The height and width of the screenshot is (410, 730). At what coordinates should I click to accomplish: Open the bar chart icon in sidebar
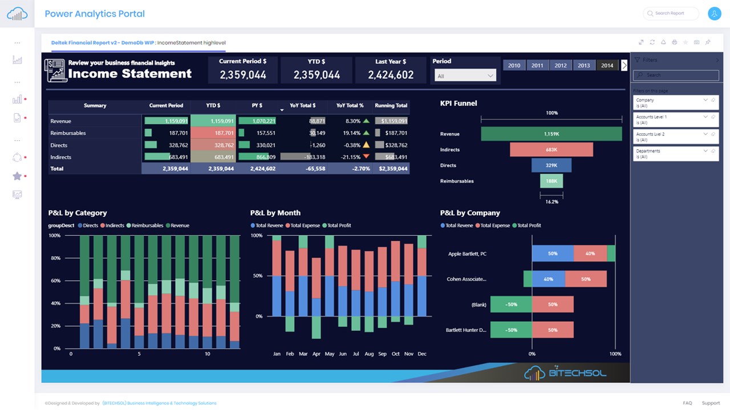17,99
